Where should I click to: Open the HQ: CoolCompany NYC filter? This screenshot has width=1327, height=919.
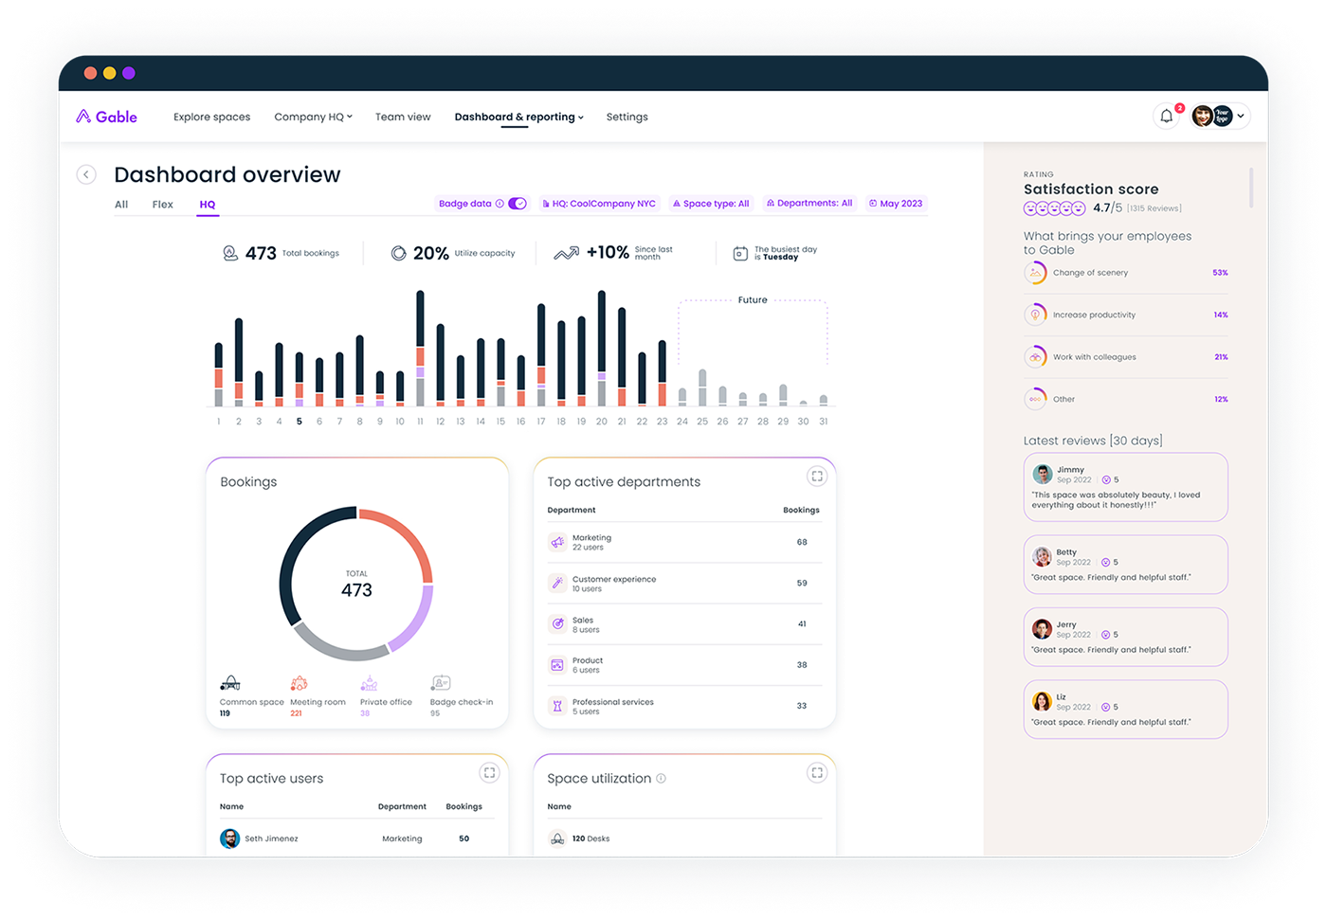click(599, 204)
